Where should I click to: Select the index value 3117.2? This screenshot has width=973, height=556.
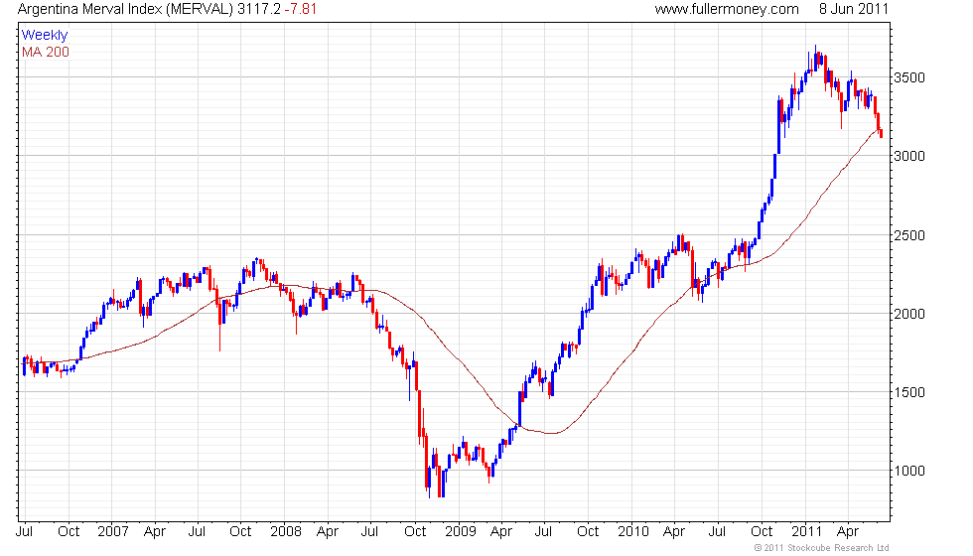(x=259, y=9)
